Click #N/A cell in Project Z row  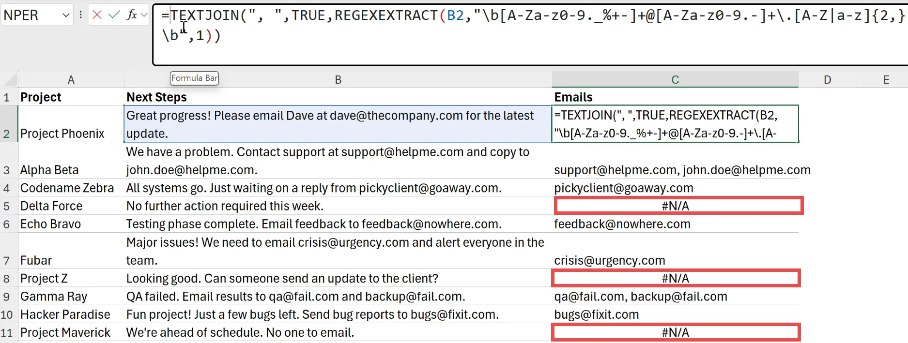tap(675, 278)
